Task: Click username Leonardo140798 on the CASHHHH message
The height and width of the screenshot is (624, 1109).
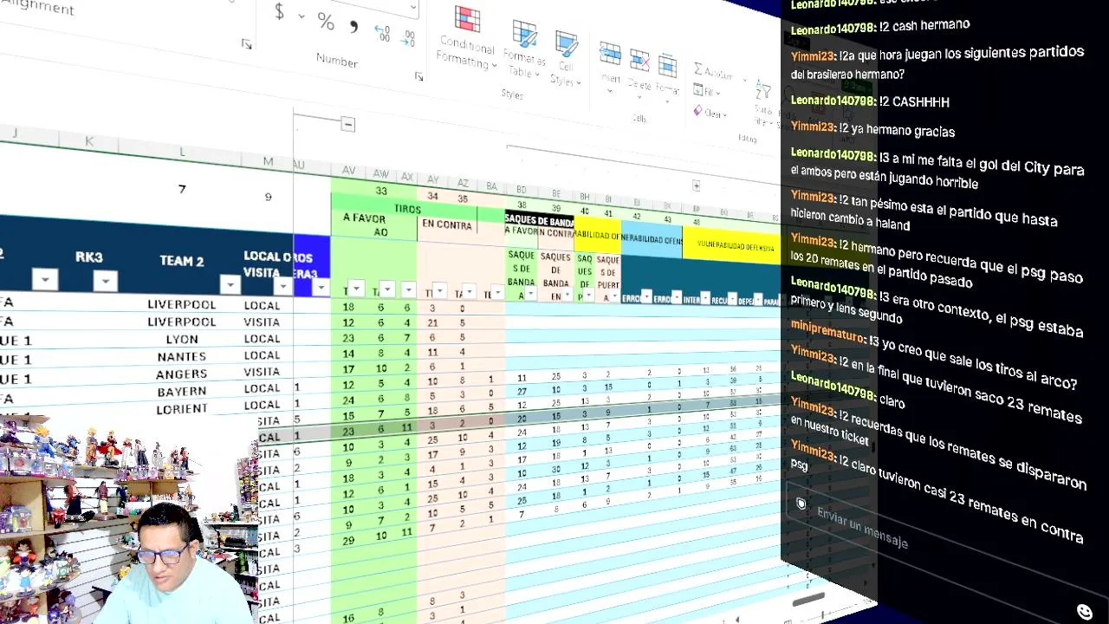Action: click(833, 101)
